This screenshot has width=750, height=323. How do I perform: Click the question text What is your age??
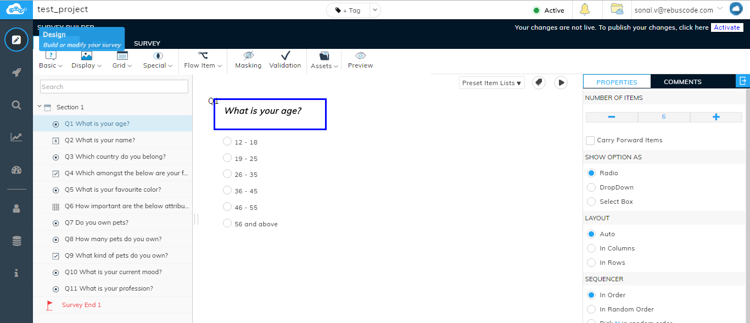263,111
